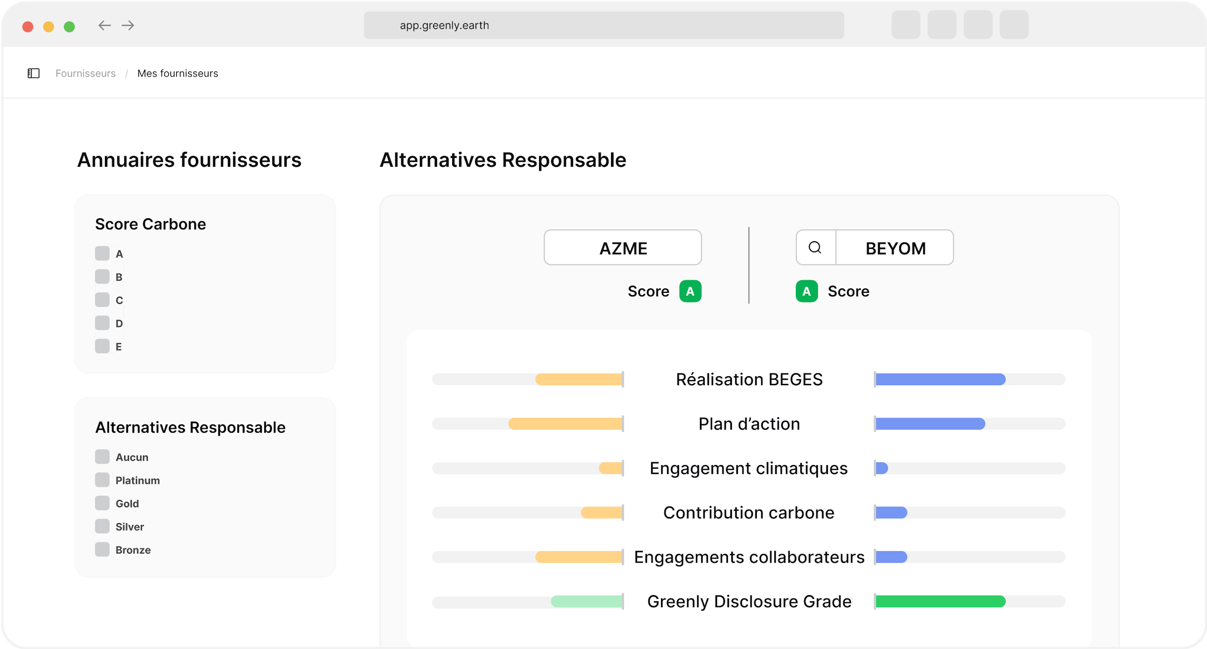Enable the Gold filter checkbox
Screen dimensions: 1207x649
click(102, 503)
